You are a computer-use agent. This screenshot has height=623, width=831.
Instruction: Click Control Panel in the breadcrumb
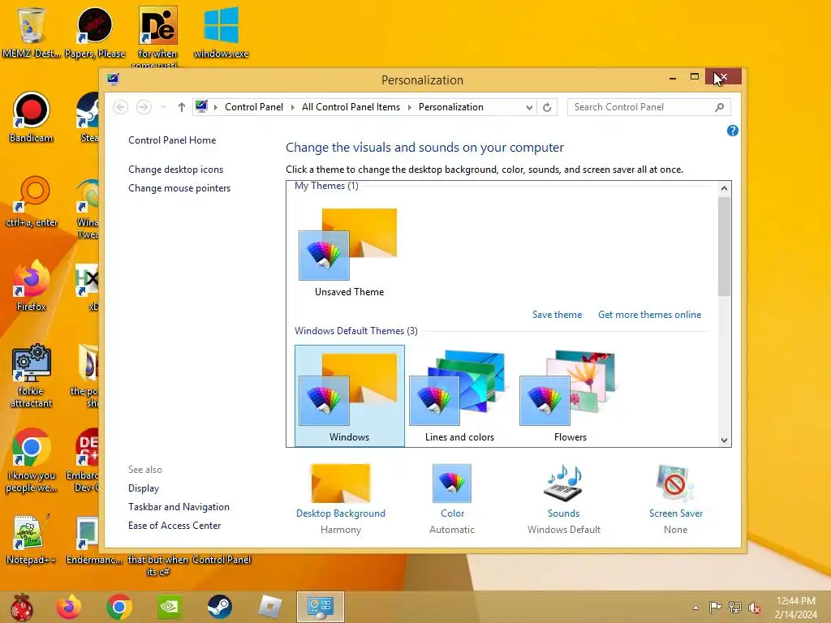[254, 107]
